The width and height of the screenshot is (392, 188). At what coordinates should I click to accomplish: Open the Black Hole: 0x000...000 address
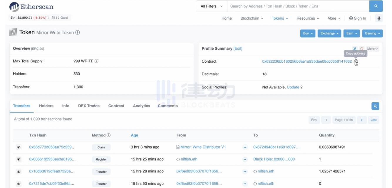pos(274,159)
